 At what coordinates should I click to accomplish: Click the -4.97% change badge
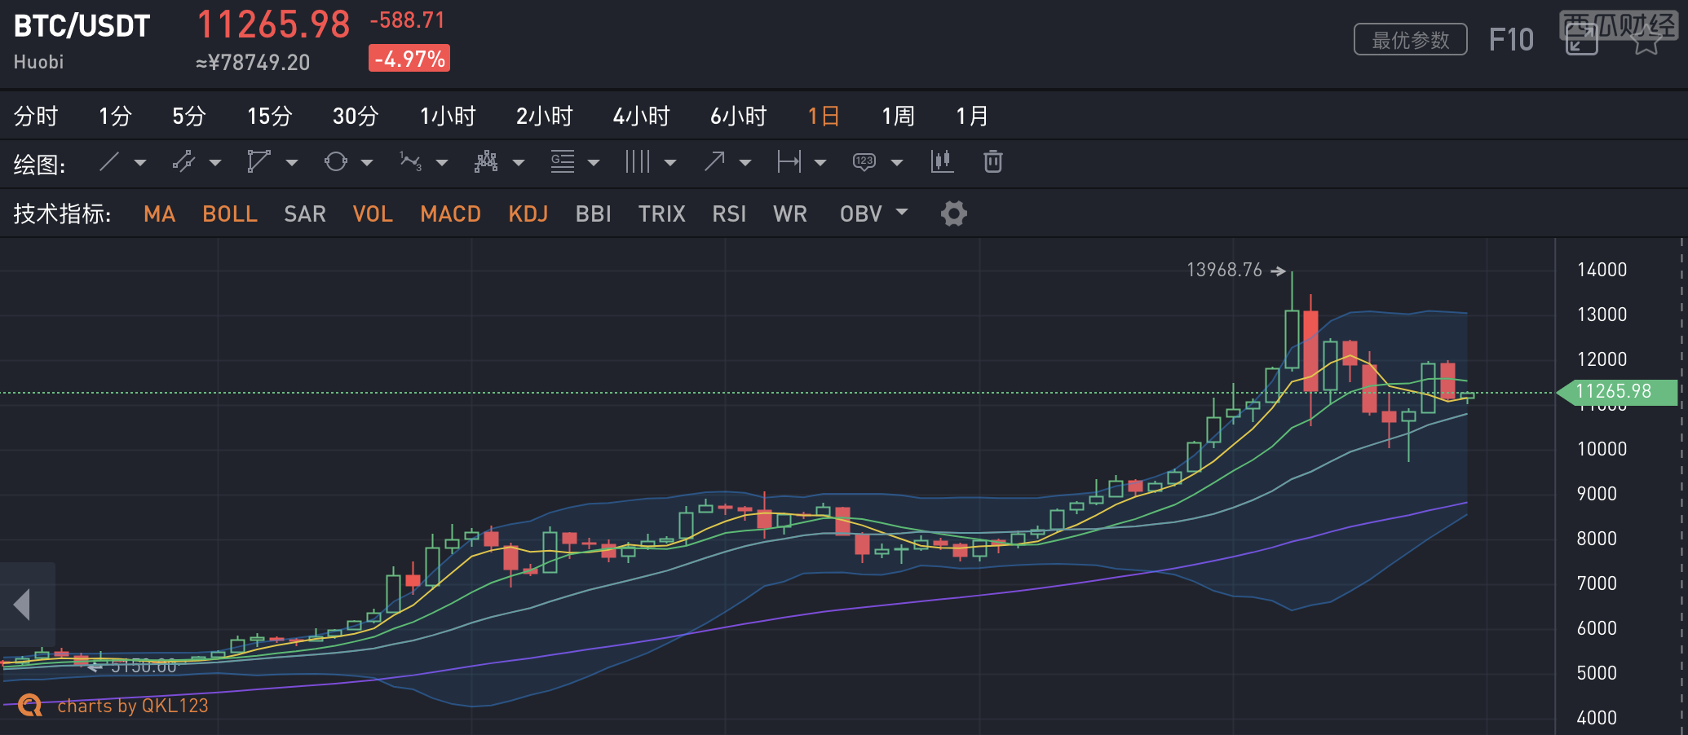click(409, 59)
